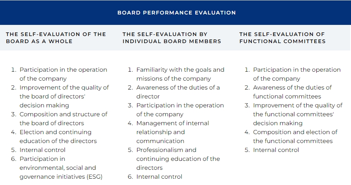Click 'Familiarity with the goals and missions' item
The image size is (351, 185).
[180, 74]
